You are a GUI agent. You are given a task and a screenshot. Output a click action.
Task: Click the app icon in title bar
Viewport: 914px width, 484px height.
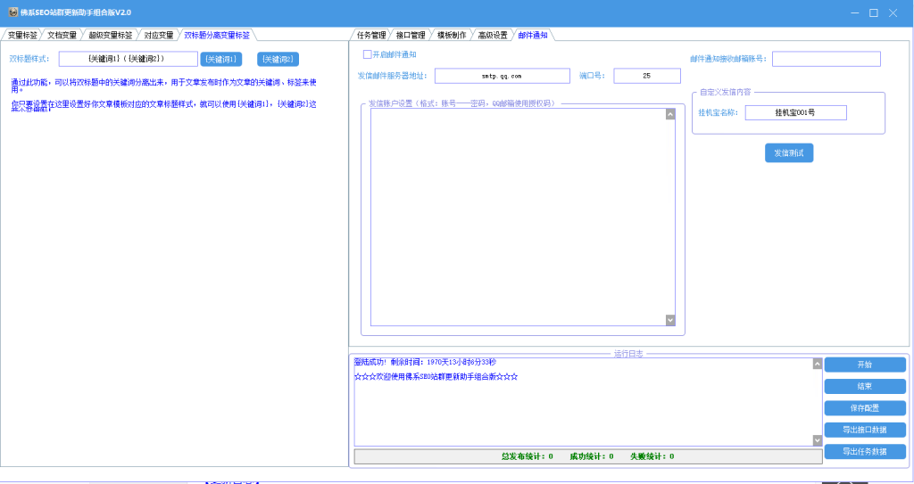pos(12,12)
